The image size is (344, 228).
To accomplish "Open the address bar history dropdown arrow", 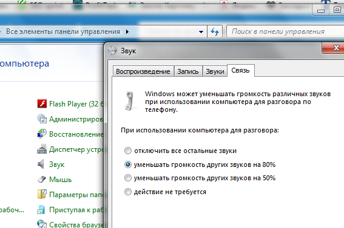I will [x=201, y=32].
